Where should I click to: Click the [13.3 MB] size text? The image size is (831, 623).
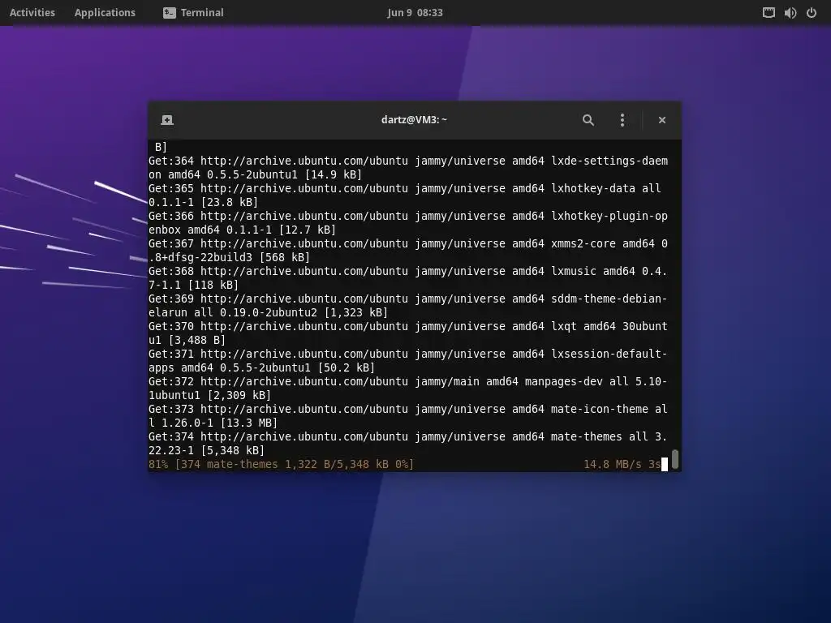[249, 423]
